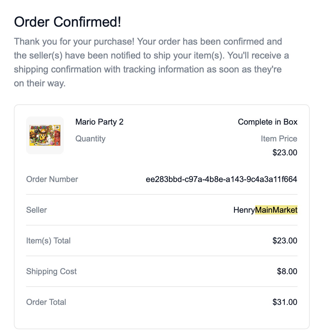Click the Shipping Cost label
Screen dimensions: 323x335
coord(51,271)
